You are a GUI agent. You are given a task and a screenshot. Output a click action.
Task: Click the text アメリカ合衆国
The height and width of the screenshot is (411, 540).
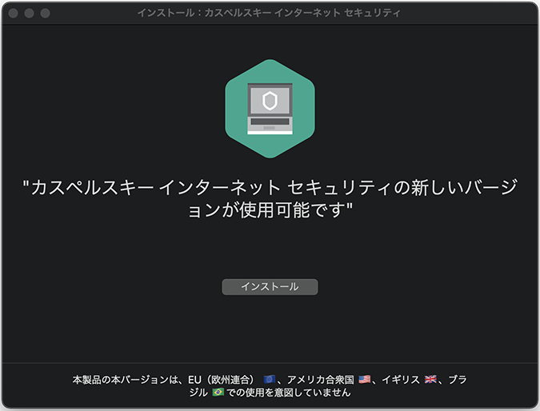(321, 380)
